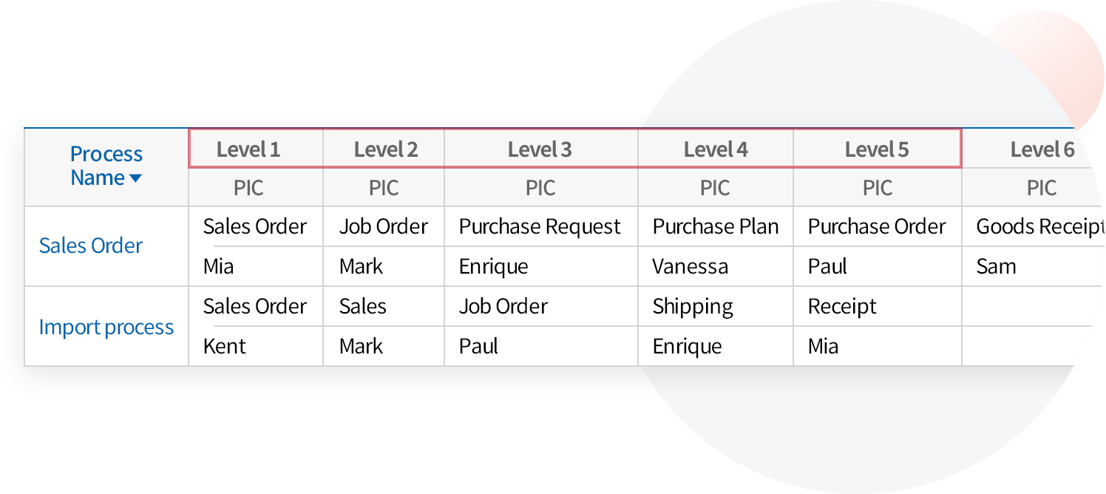The height and width of the screenshot is (494, 1106).
Task: Click the Purchase Order cell
Action: [x=877, y=226]
